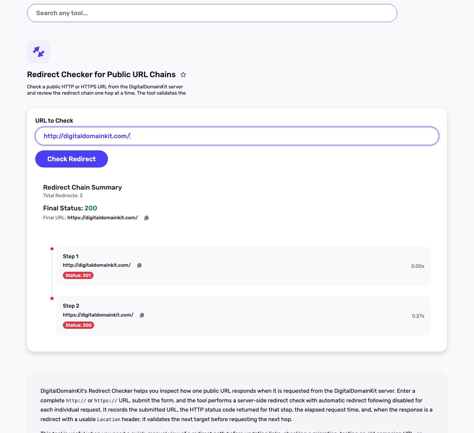474x433 pixels.
Task: Click the Step 2 https://digitaldomainkit.com/ URL
Action: tap(98, 315)
